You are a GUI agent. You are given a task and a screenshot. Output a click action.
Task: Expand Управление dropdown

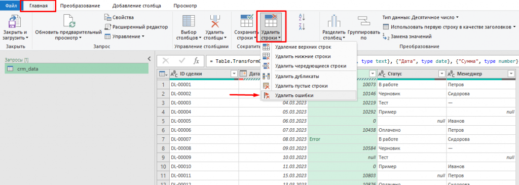coord(143,36)
